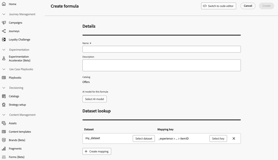This screenshot has width=278, height=160.
Task: Collapse the Content Management section
Action: tap(4, 115)
